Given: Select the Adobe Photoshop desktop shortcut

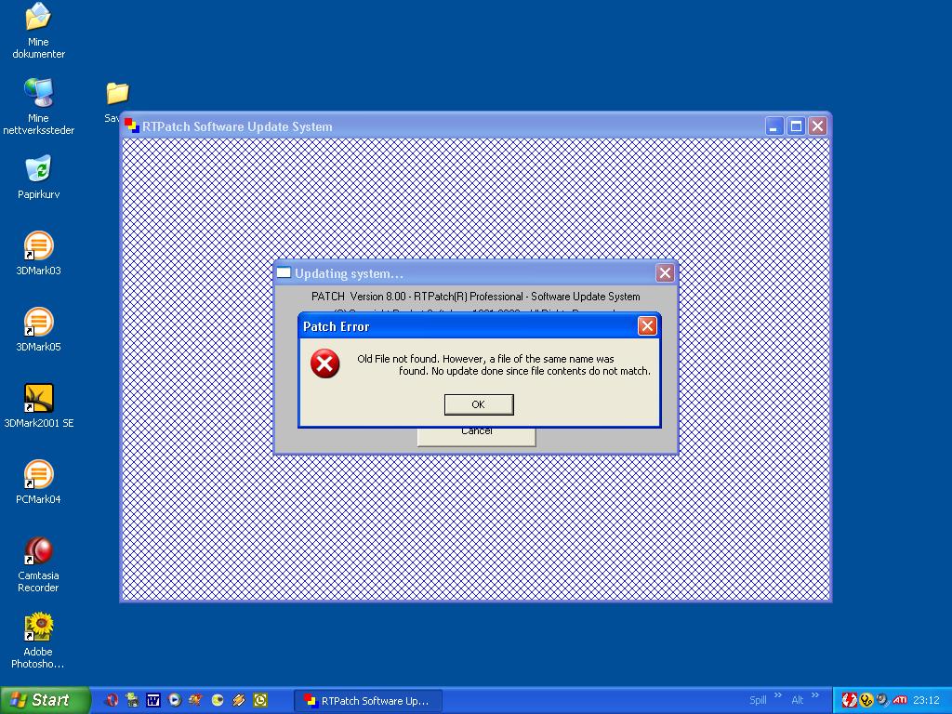Looking at the screenshot, I should pyautogui.click(x=38, y=641).
